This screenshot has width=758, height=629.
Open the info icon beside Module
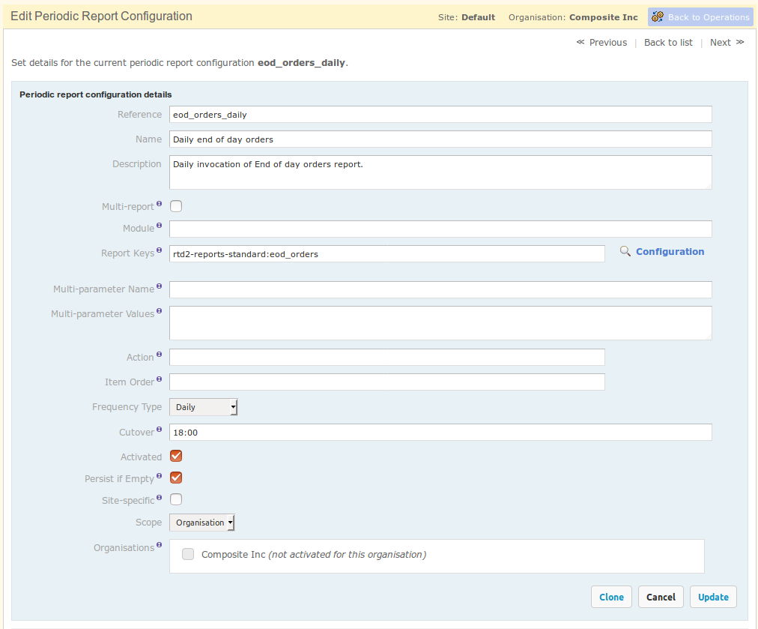pyautogui.click(x=160, y=224)
